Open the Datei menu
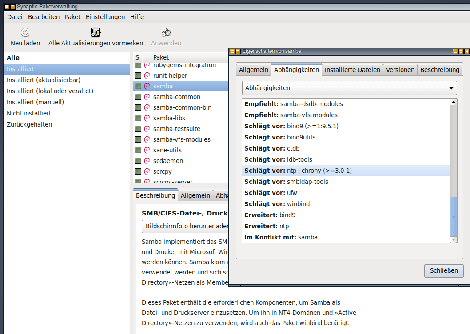 [x=15, y=17]
